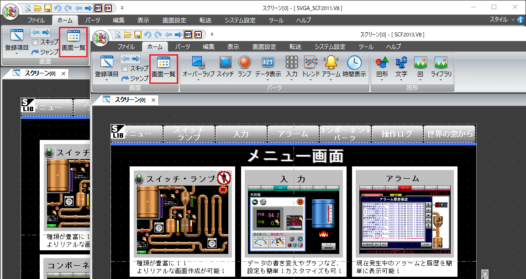
Task: Toggle the ON button in SCF2013's quick toolbar
Action: click(198, 35)
